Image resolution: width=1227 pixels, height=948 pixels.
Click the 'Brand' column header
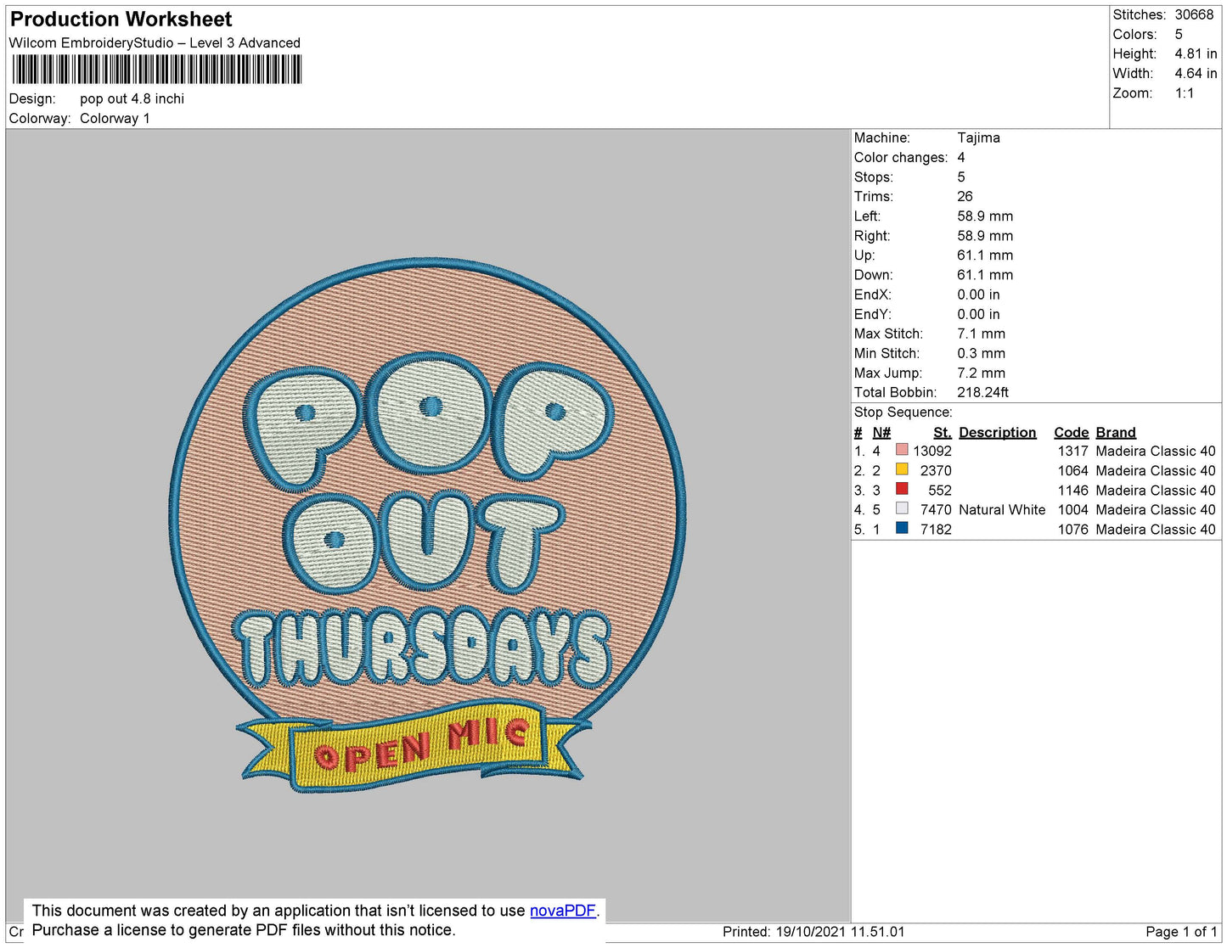point(1116,432)
